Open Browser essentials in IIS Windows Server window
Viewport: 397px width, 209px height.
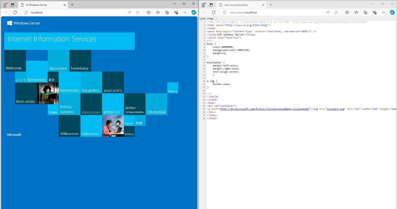176,12
